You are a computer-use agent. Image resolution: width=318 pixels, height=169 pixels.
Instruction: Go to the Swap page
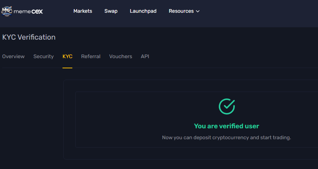[111, 11]
